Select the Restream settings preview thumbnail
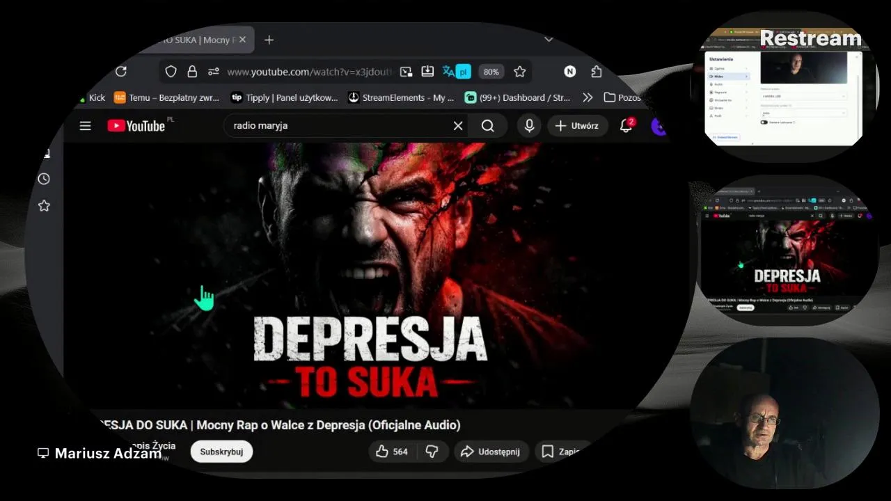Screen dimensions: 891x501 click(784, 87)
